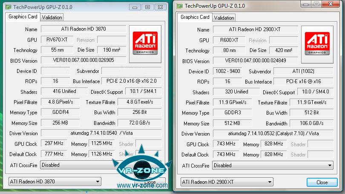Click BIOS Version 'VER010.067.000.000.026905'
The image size is (345, 194).
pyautogui.click(x=83, y=60)
